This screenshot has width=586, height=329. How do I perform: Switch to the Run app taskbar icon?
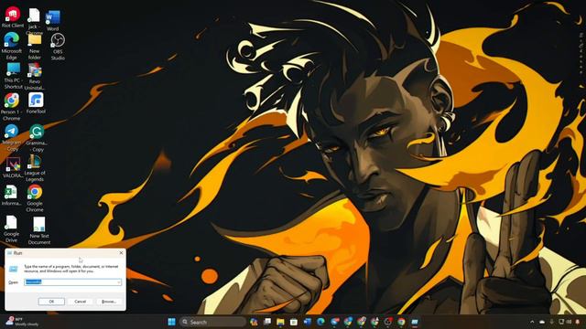[415, 322]
